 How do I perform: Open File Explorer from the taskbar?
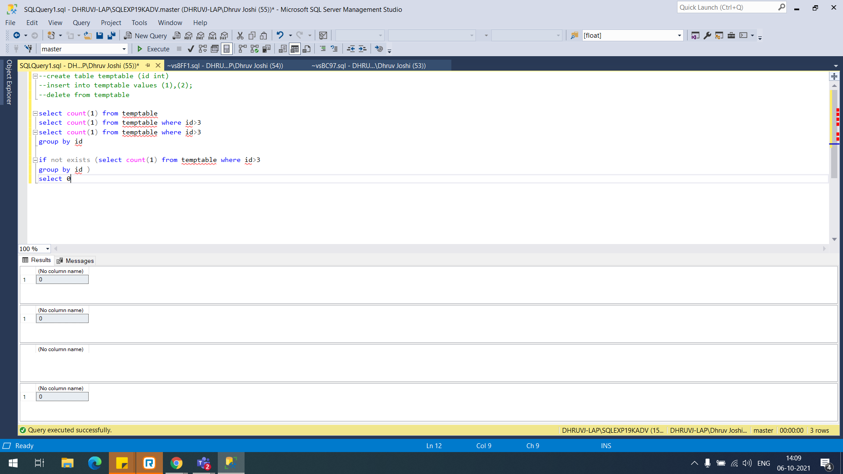(x=67, y=463)
